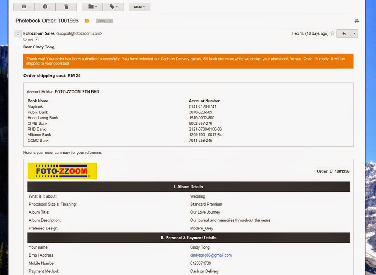Click CIMB Bank account number 8002-557-276
376x275 pixels.
click(x=200, y=123)
